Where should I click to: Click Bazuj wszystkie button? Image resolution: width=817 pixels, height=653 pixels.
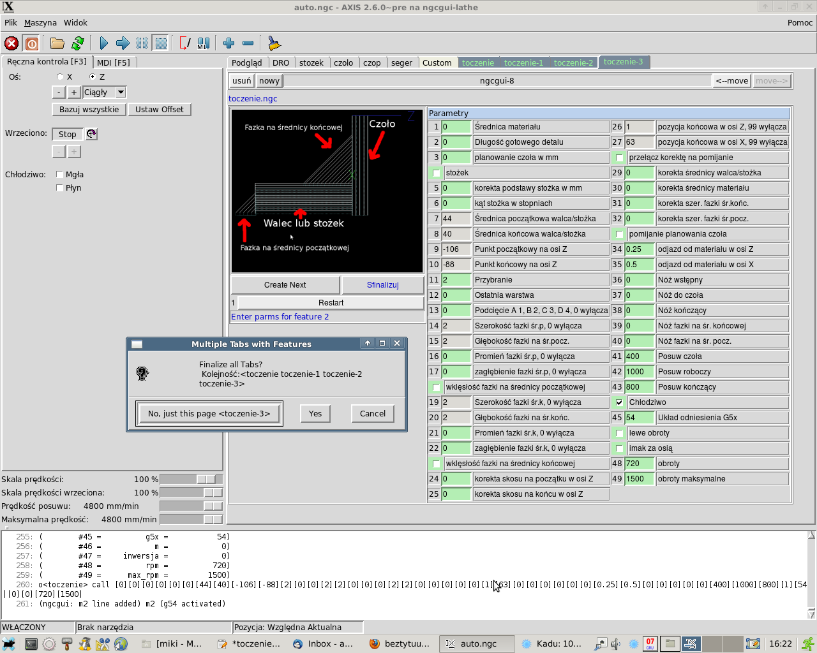[89, 109]
